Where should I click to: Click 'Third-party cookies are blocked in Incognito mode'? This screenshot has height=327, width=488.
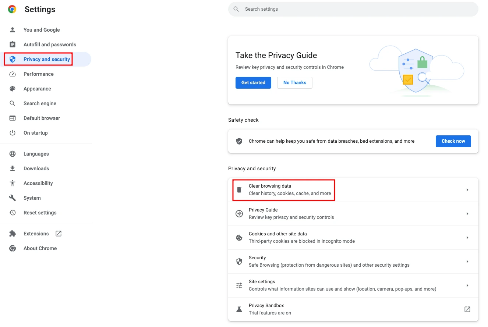(x=302, y=241)
